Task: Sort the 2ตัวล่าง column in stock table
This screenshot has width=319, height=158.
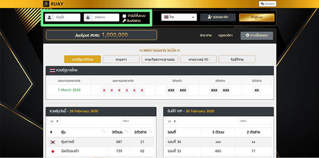Action: 150,132
